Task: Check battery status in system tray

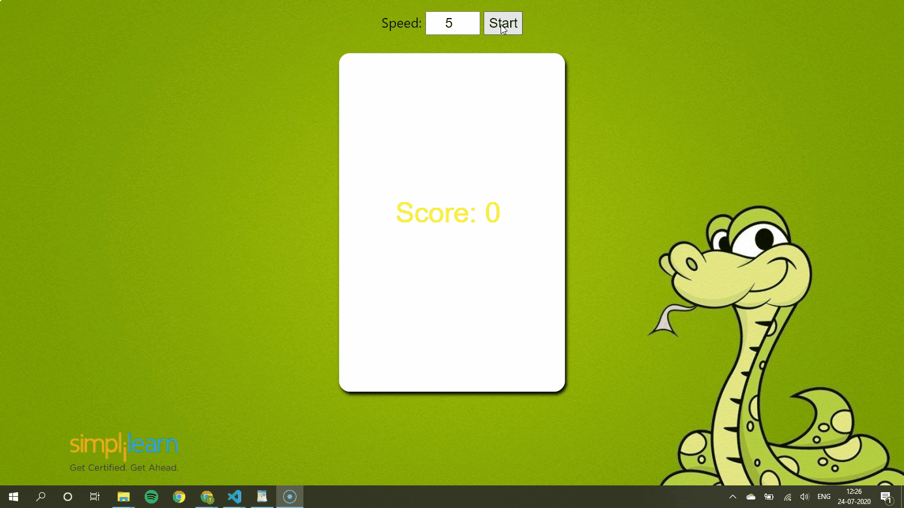Action: (x=769, y=497)
